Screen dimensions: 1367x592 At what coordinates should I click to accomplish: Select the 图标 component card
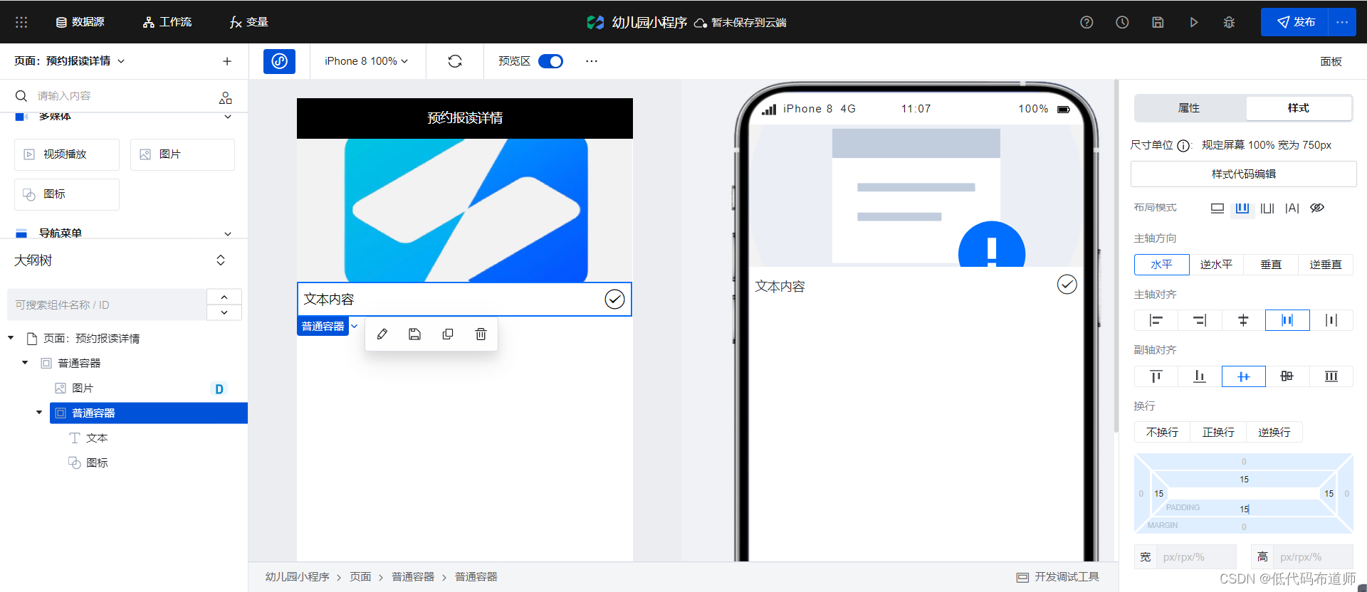pyautogui.click(x=67, y=194)
